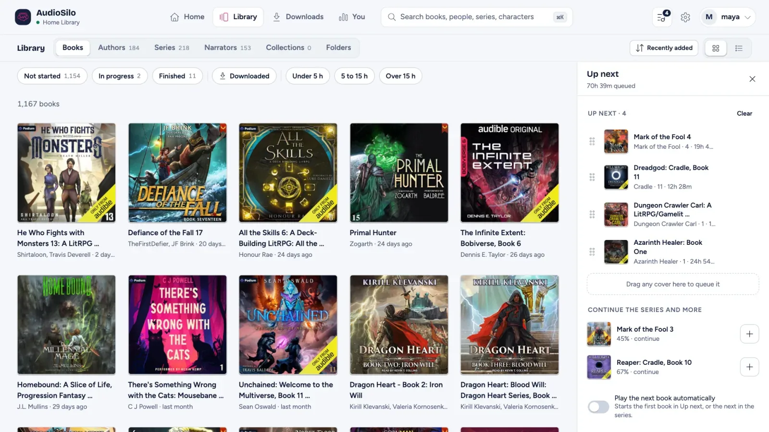The width and height of the screenshot is (769, 432).
Task: Select the Library nav item
Action: 238,17
